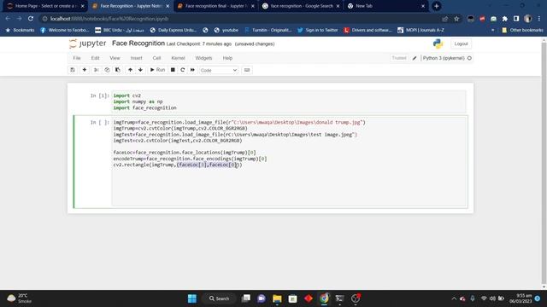Open the File menu

pyautogui.click(x=77, y=58)
